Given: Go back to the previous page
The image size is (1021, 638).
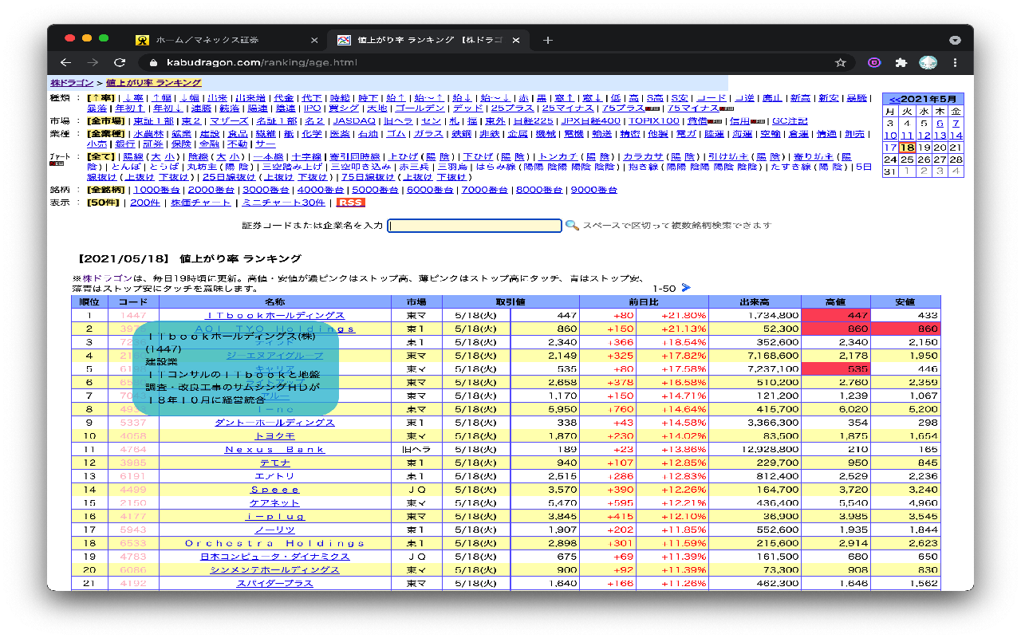Looking at the screenshot, I should [65, 62].
